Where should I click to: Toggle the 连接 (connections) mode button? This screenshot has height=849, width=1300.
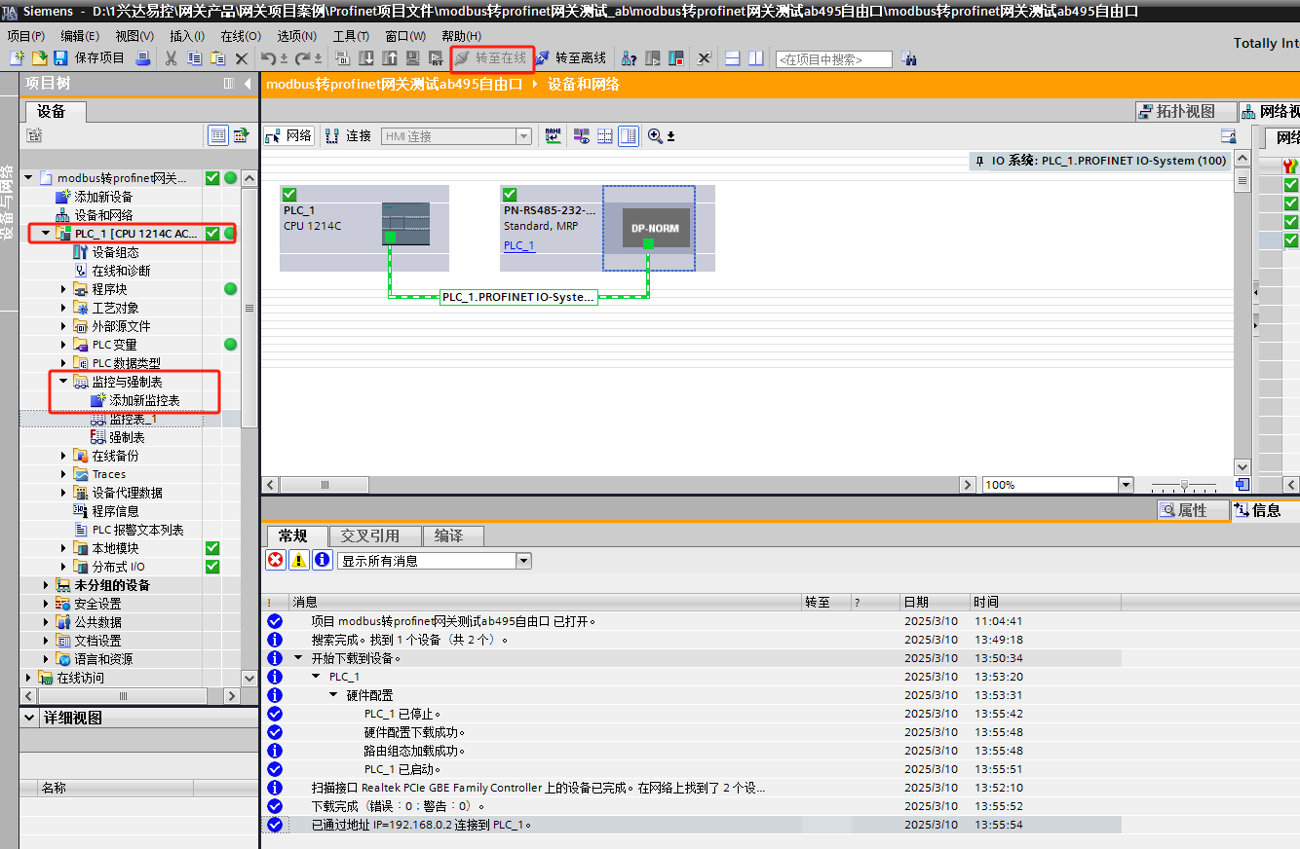tap(348, 136)
